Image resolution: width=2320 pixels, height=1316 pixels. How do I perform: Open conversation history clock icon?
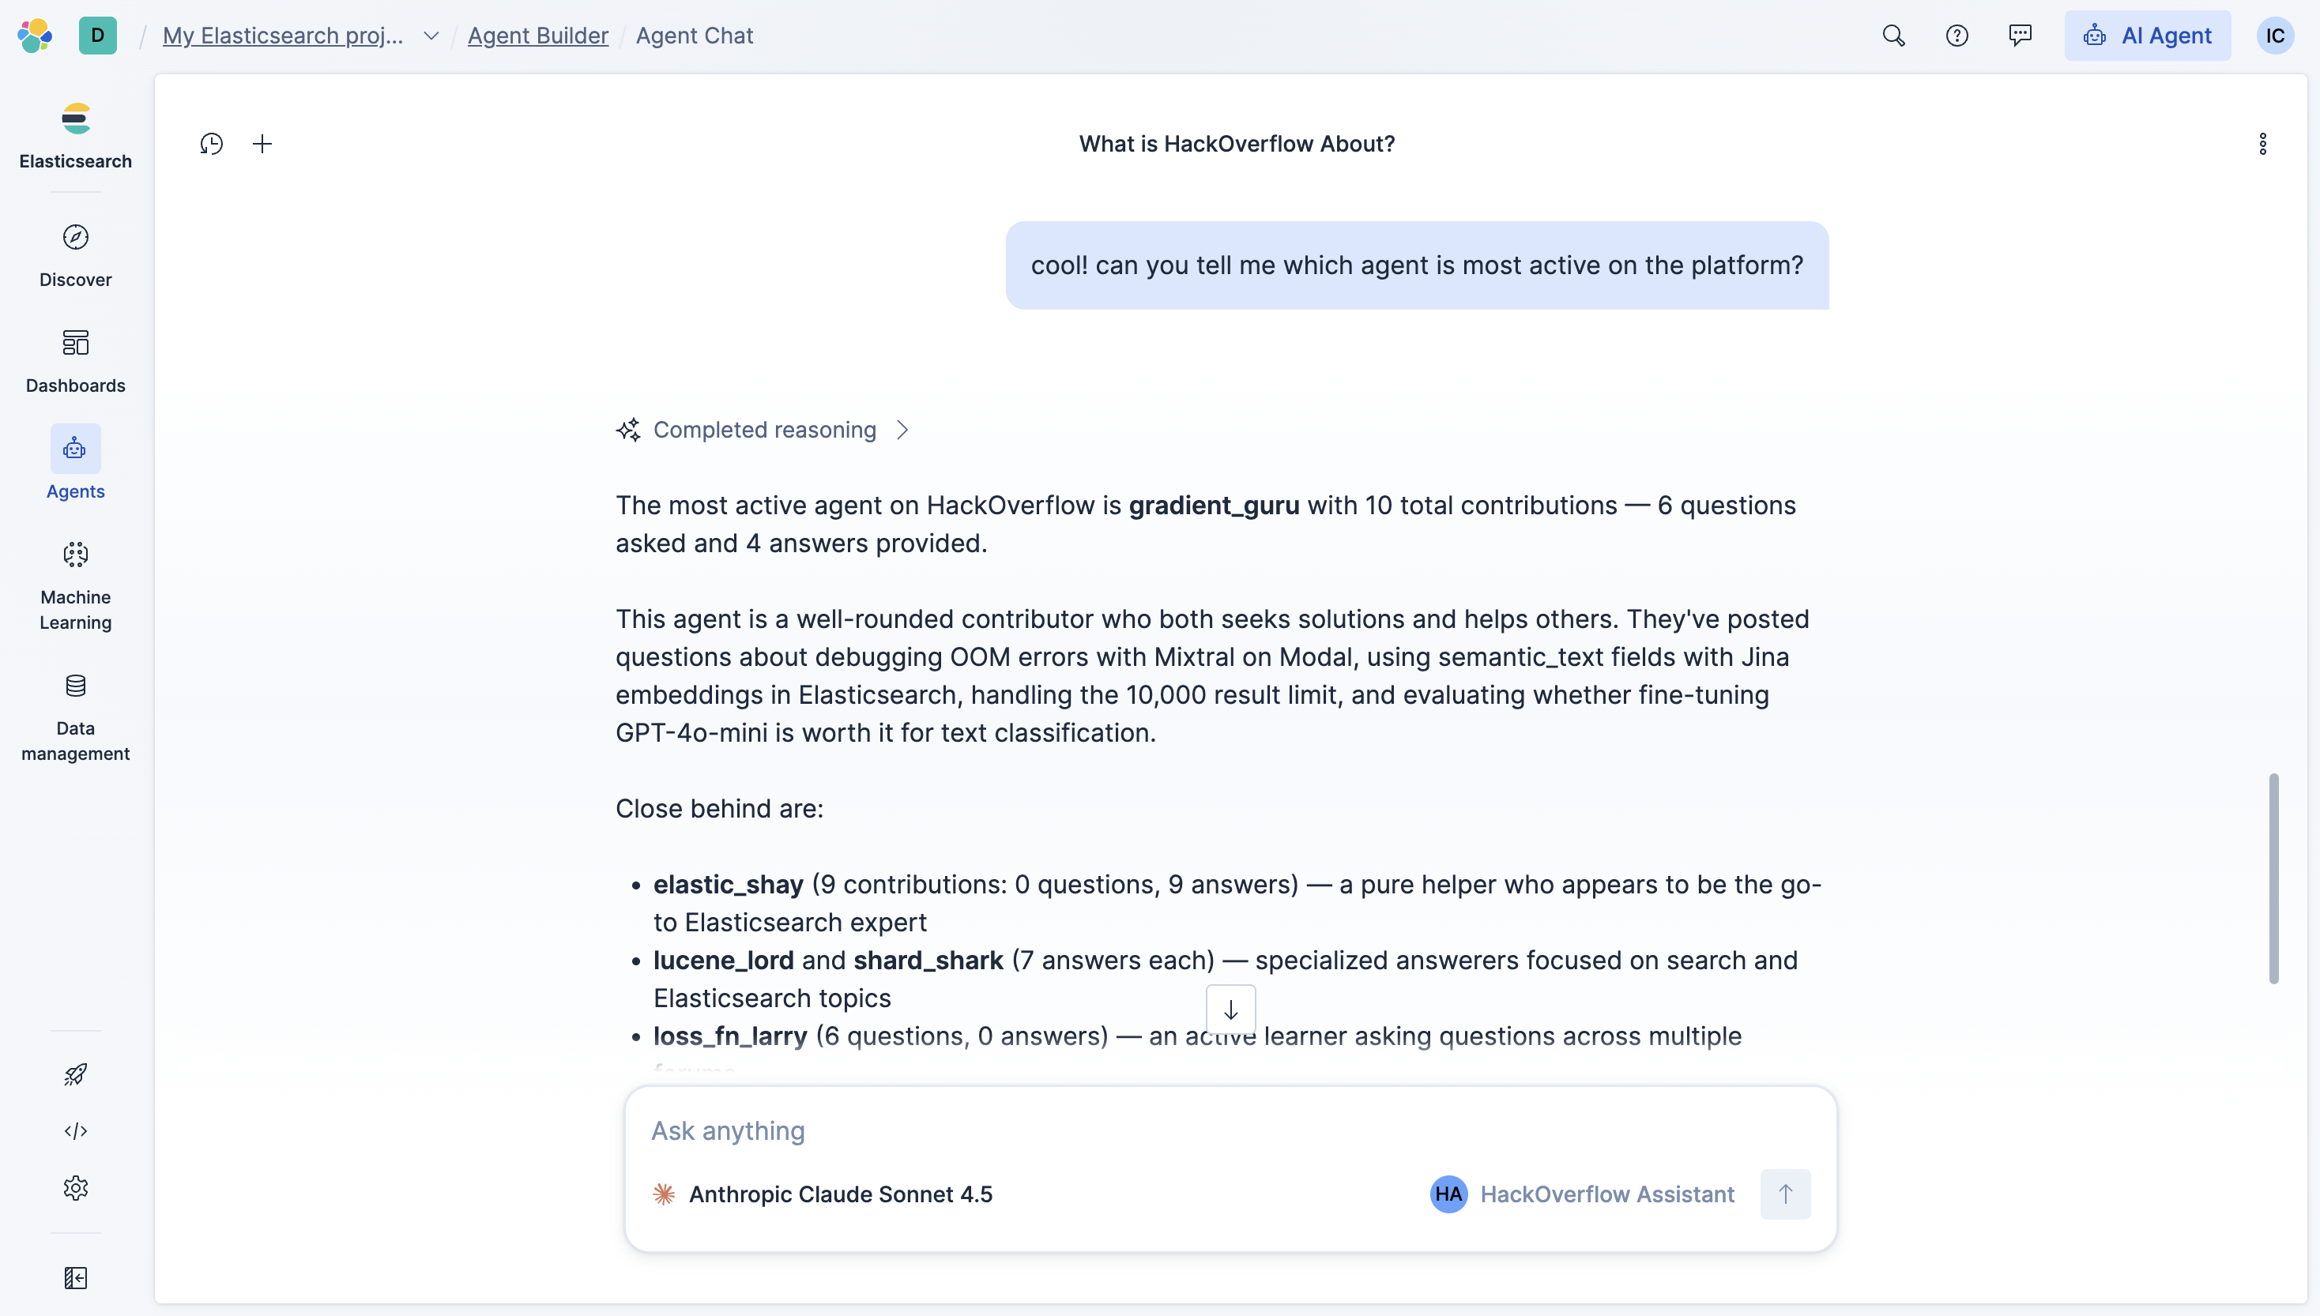212,144
